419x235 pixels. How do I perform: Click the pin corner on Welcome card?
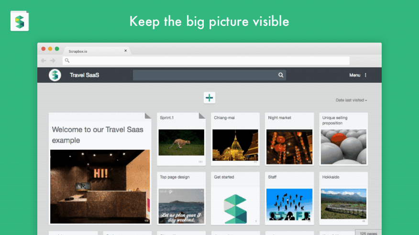(148, 115)
